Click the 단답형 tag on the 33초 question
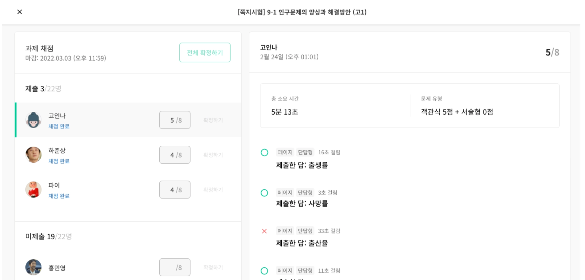 click(305, 231)
